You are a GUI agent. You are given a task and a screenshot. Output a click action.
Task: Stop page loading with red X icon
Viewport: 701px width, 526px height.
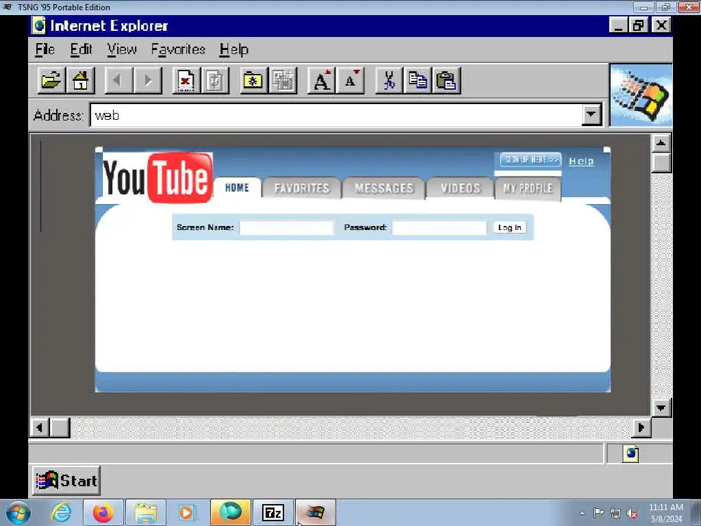(x=186, y=81)
